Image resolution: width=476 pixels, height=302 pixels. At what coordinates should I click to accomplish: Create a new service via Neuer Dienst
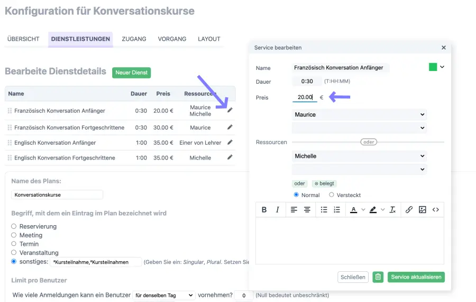point(132,73)
